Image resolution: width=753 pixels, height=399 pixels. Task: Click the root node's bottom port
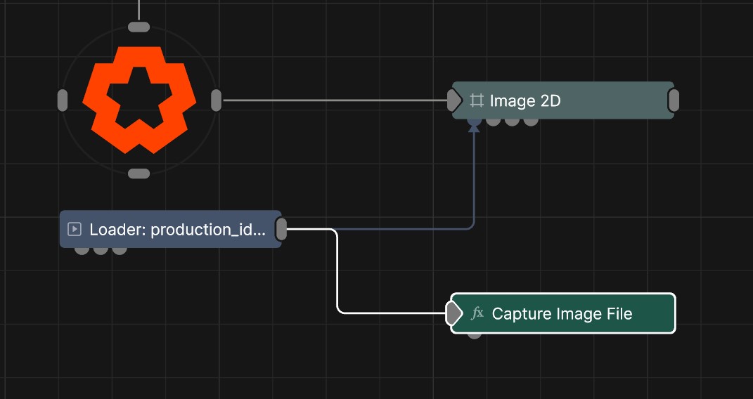(139, 174)
